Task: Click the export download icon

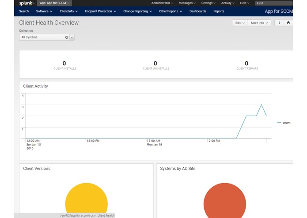Action: click(x=279, y=23)
